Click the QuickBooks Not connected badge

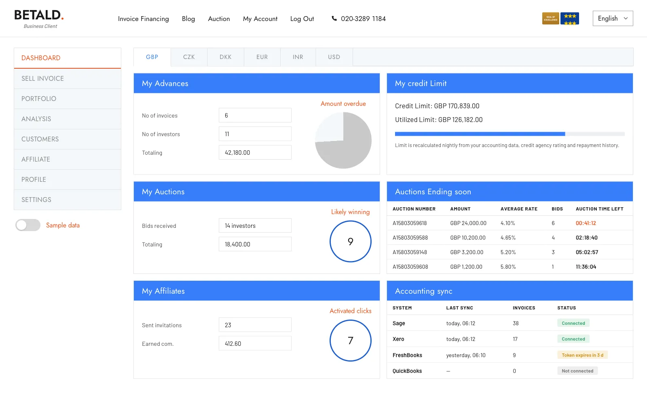[577, 371]
